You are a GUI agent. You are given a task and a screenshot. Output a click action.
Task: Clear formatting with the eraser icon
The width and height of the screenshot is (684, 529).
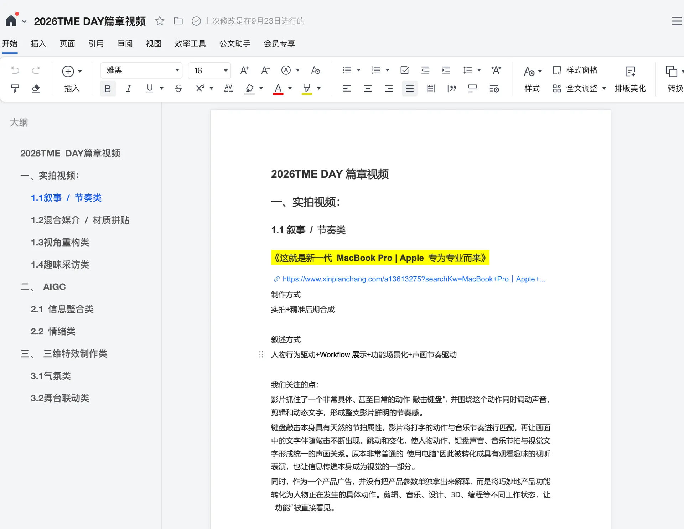click(36, 88)
